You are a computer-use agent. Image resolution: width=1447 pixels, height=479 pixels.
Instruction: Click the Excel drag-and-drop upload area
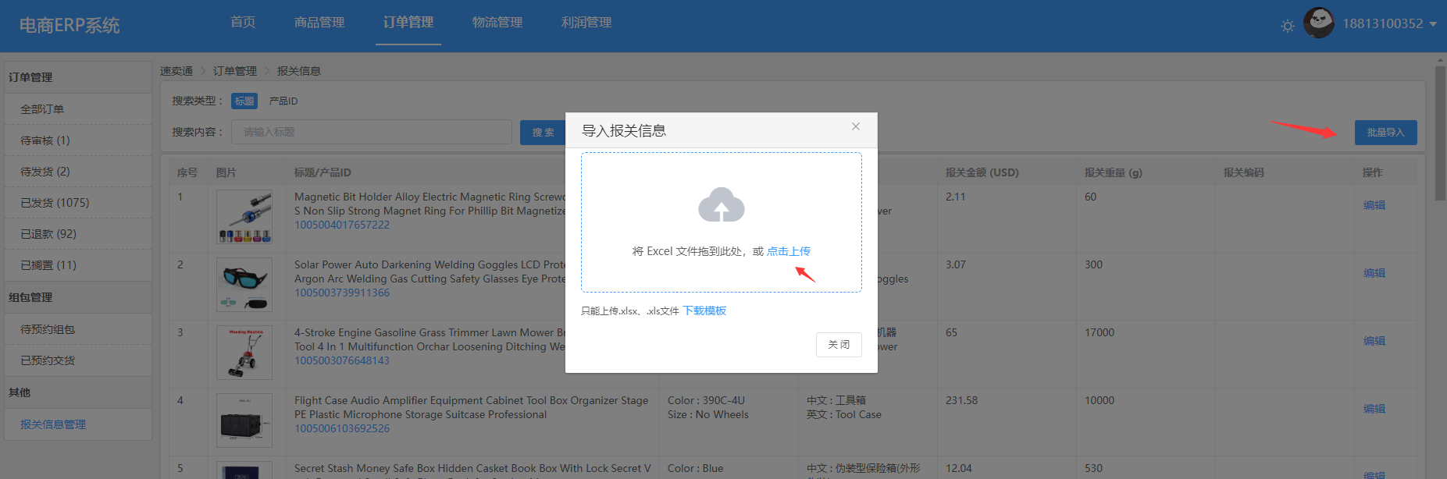(721, 222)
